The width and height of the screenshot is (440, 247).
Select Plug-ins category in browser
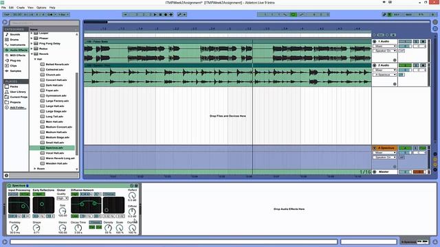[x=15, y=60]
